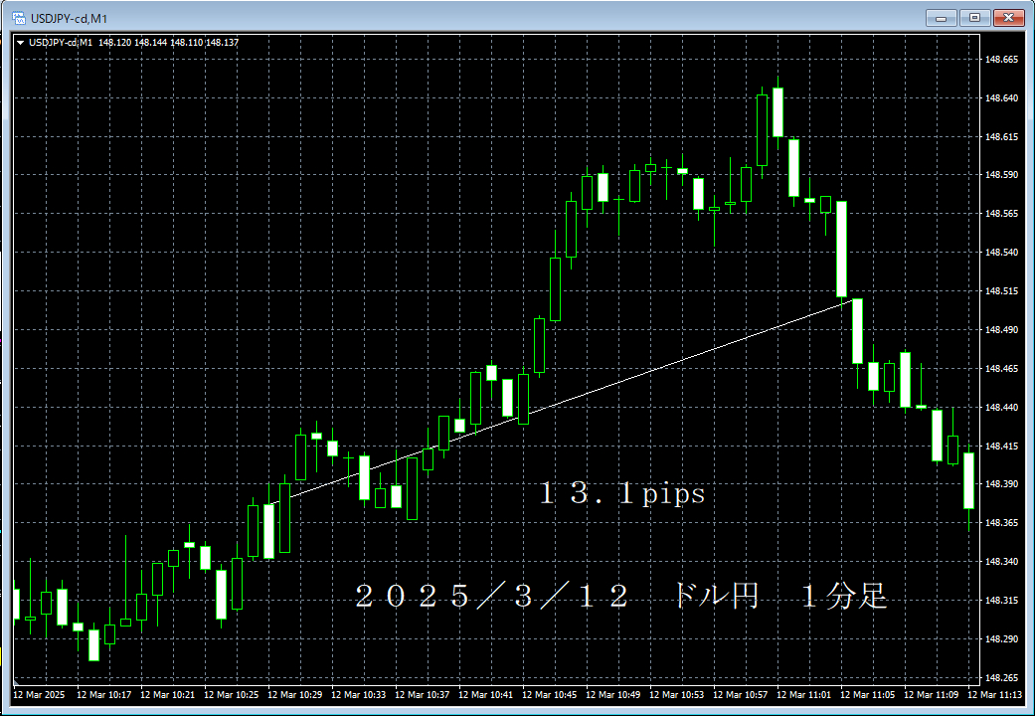Select the long bearish candle after 11:01

[x=840, y=249]
